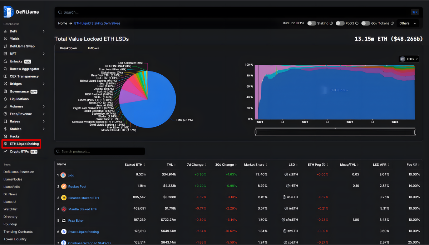The height and width of the screenshot is (245, 429).
Task: Click the Rocket Pool link
Action: [x=77, y=186]
